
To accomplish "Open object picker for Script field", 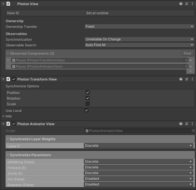I will pos(193,131).
